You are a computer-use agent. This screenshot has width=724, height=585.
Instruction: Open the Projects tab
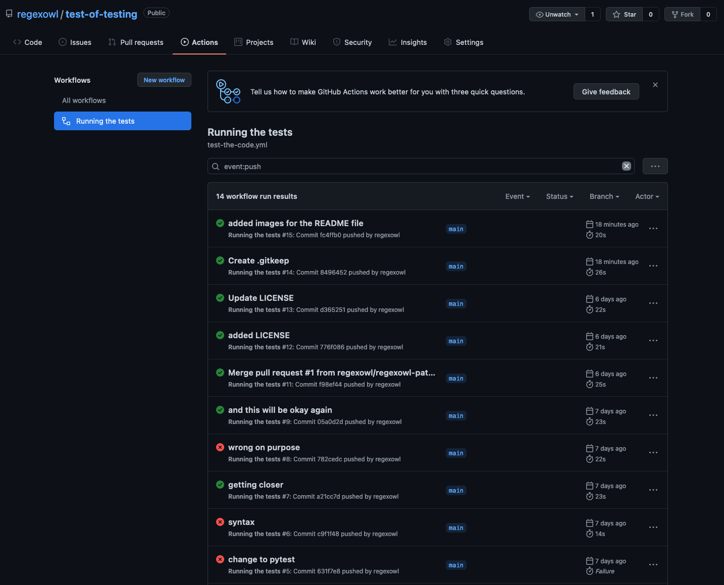254,42
